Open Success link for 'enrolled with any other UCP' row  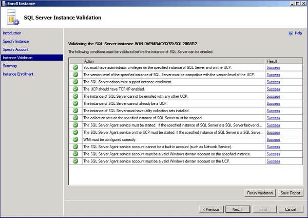[273, 97]
